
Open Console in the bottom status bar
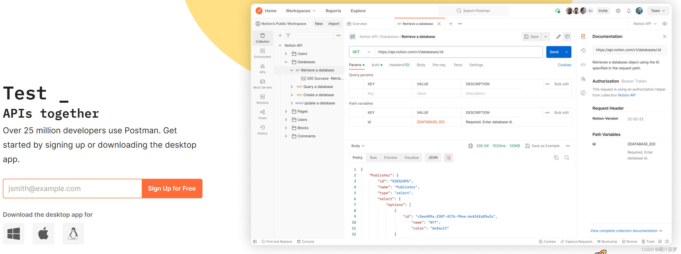[305, 242]
